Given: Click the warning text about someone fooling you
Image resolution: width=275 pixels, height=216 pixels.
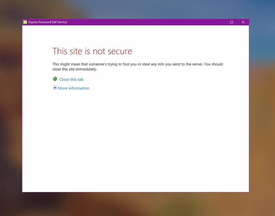Looking at the screenshot, I should (137, 67).
